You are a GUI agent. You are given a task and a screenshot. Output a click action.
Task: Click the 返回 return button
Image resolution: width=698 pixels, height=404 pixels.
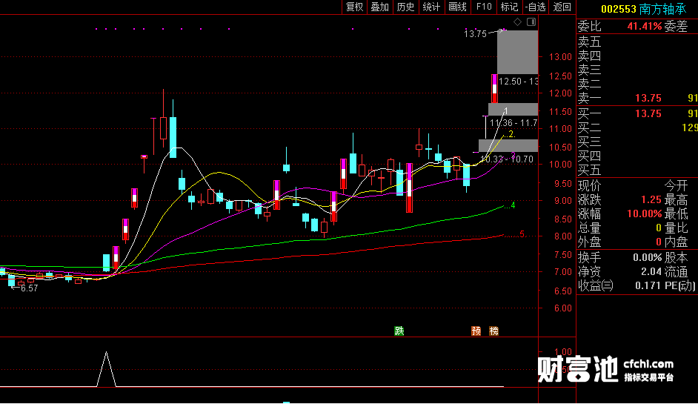[562, 7]
